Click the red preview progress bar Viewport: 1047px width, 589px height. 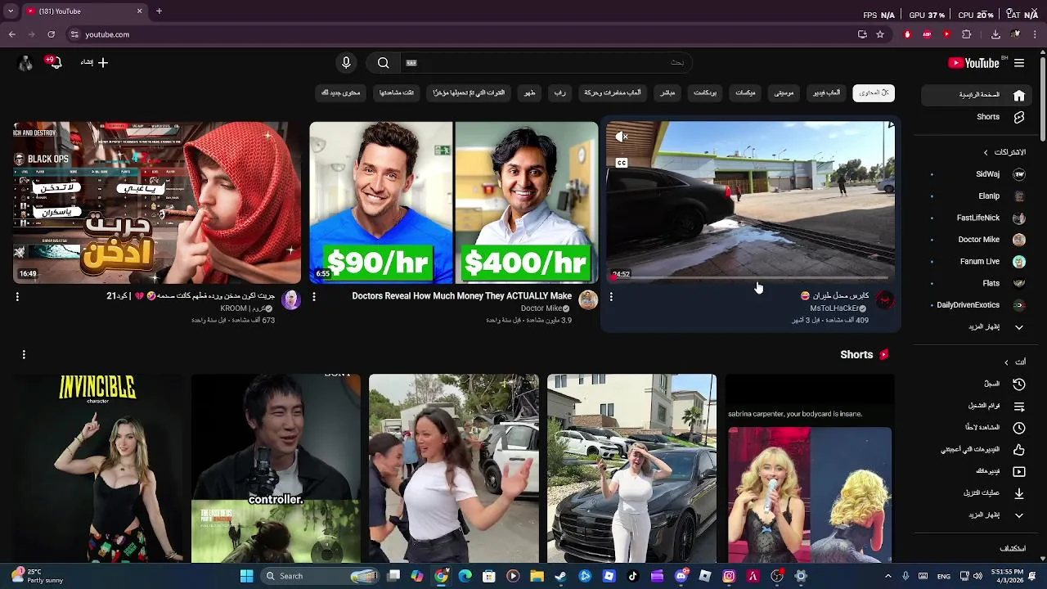pyautogui.click(x=750, y=278)
